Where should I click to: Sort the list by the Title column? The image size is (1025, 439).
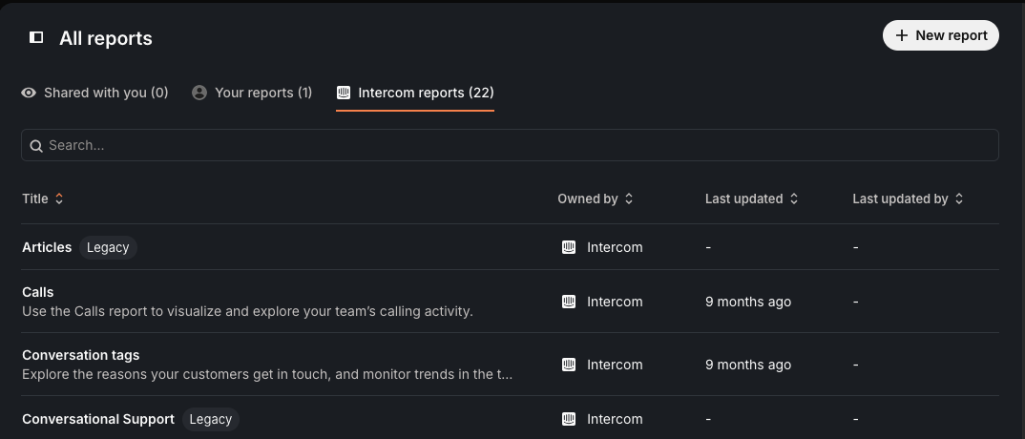tap(43, 199)
